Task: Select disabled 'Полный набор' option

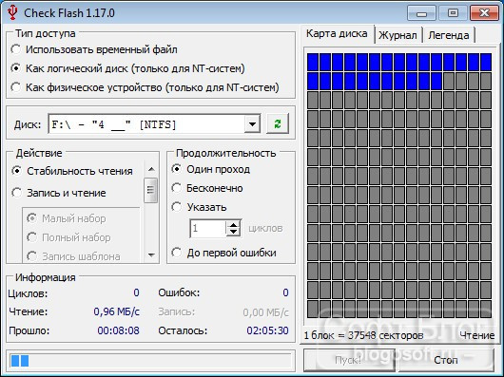Action: click(x=68, y=237)
